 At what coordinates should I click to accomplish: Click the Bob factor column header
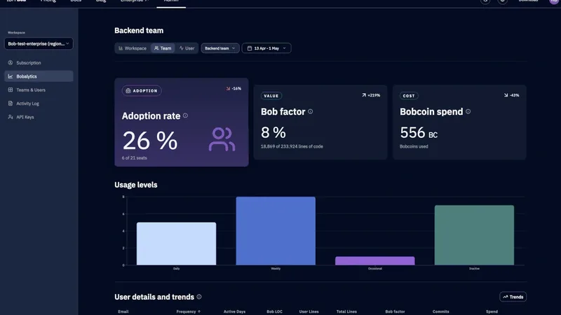[x=395, y=311]
